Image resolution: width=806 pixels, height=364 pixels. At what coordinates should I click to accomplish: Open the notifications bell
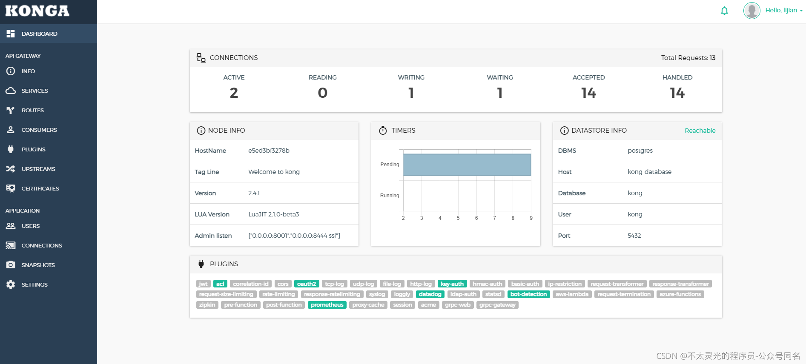[724, 11]
